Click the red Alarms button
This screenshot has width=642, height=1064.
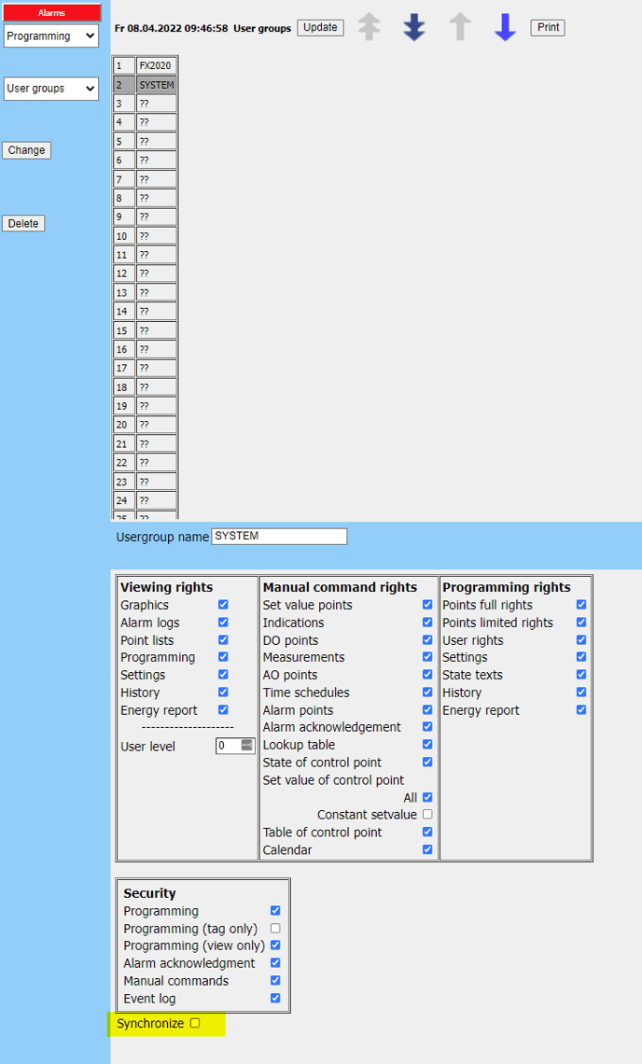coord(51,12)
